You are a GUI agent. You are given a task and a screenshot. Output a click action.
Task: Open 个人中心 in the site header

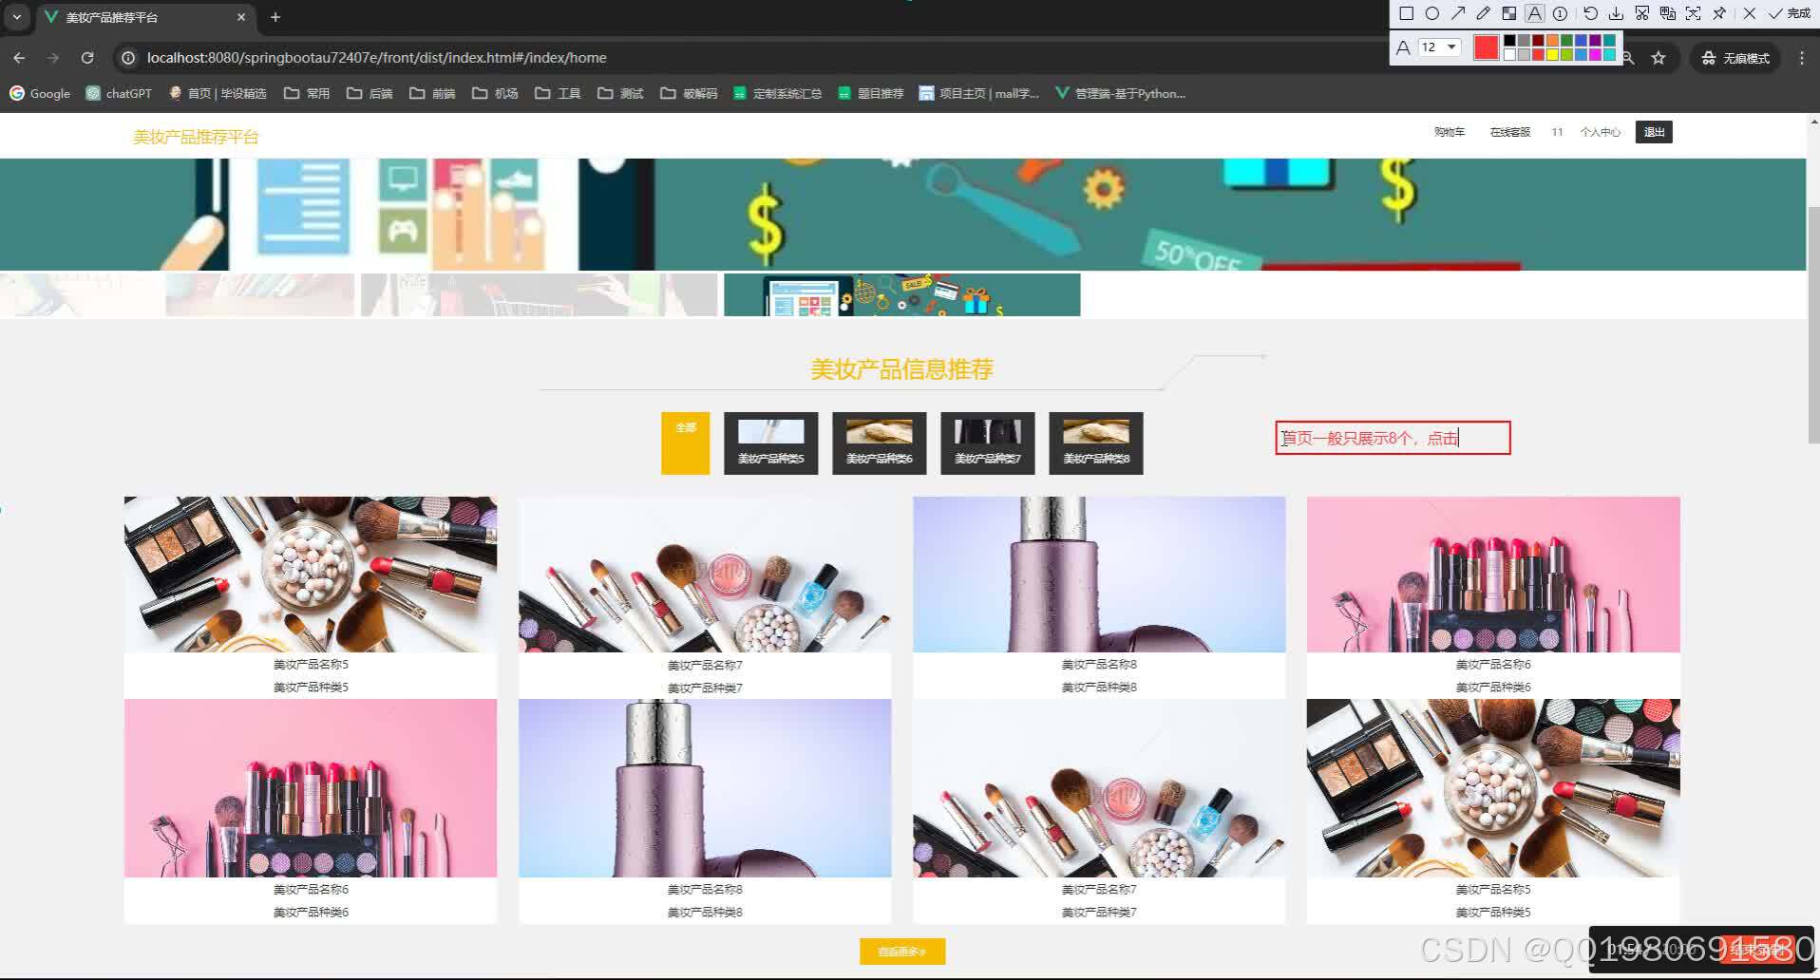point(1601,132)
